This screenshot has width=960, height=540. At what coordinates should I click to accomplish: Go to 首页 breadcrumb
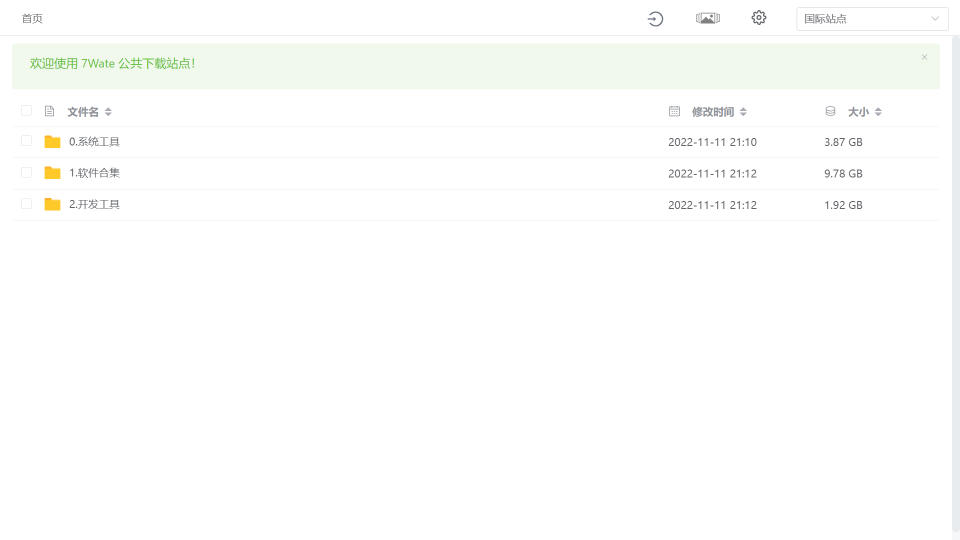coord(32,18)
